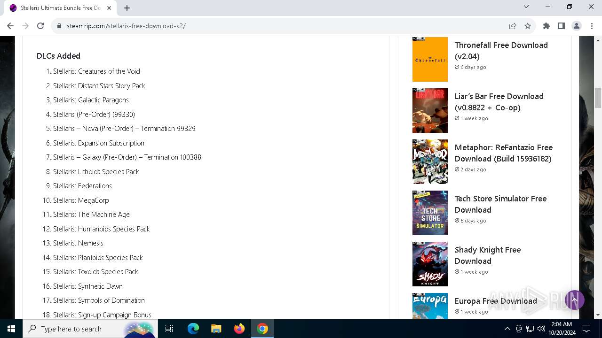Image resolution: width=602 pixels, height=338 pixels.
Task: Select 'Stellaris: Federations' list item
Action: [82, 186]
